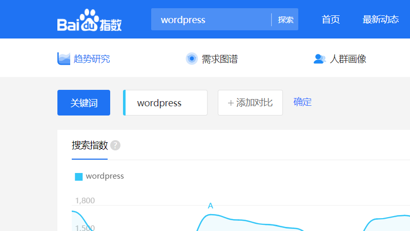
Task: Click the circular 需求图谱 icon
Action: click(x=192, y=59)
